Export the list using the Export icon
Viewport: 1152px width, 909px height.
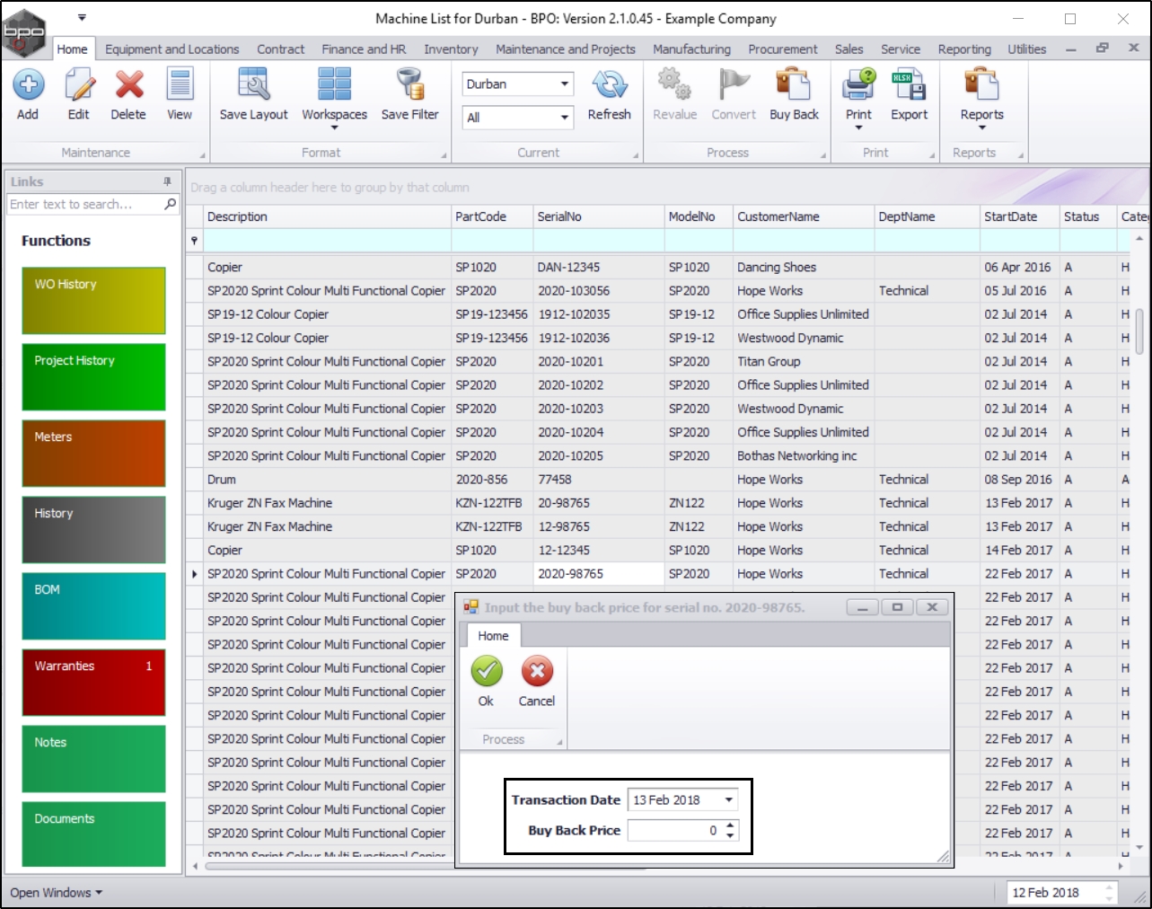909,85
